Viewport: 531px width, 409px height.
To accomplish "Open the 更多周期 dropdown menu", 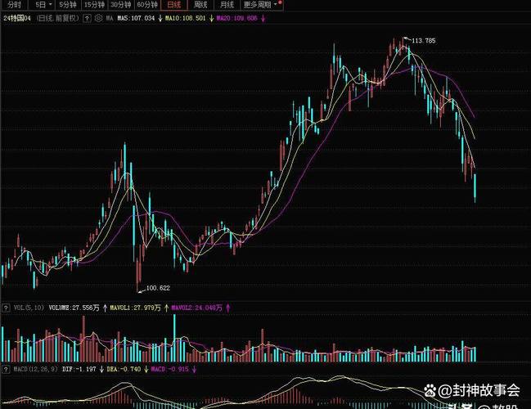I will [260, 5].
